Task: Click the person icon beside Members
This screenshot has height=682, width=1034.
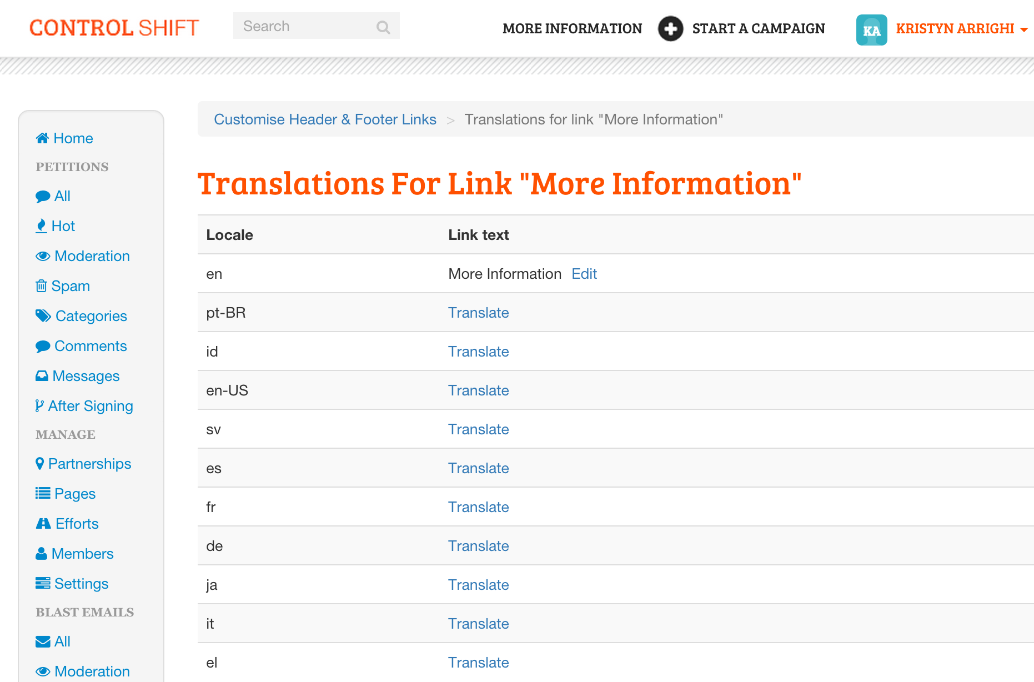Action: pyautogui.click(x=41, y=554)
